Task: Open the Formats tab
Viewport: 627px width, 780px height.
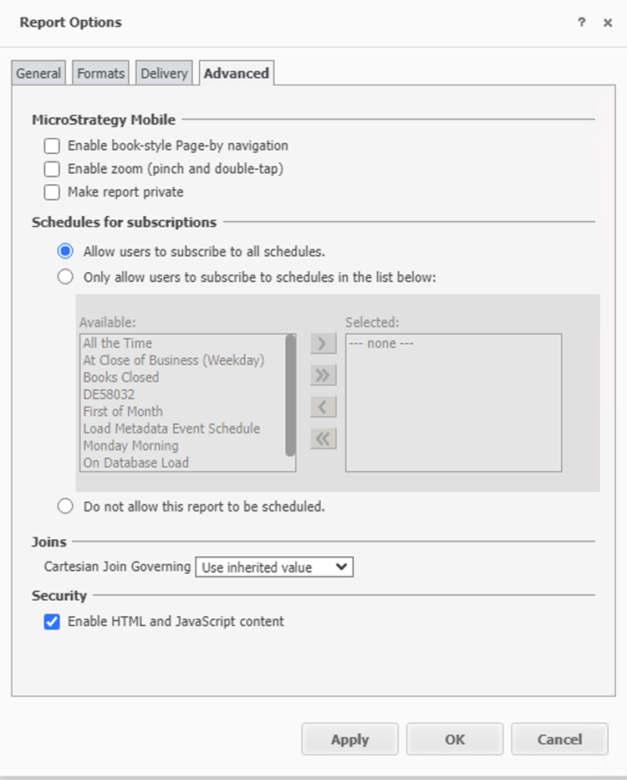Action: [101, 74]
